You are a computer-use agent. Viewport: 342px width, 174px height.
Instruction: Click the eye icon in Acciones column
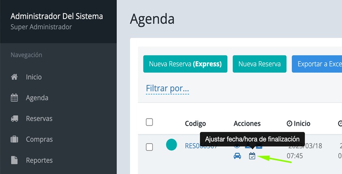tap(237, 146)
